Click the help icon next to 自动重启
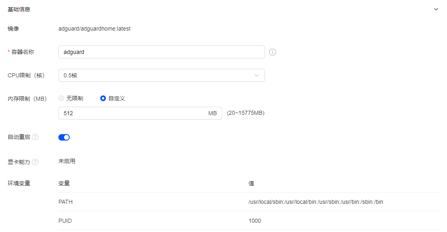Image resolution: width=447 pixels, height=232 pixels. pyautogui.click(x=35, y=137)
